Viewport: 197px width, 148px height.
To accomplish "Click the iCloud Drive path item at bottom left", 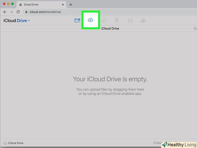I will pyautogui.click(x=14, y=143).
